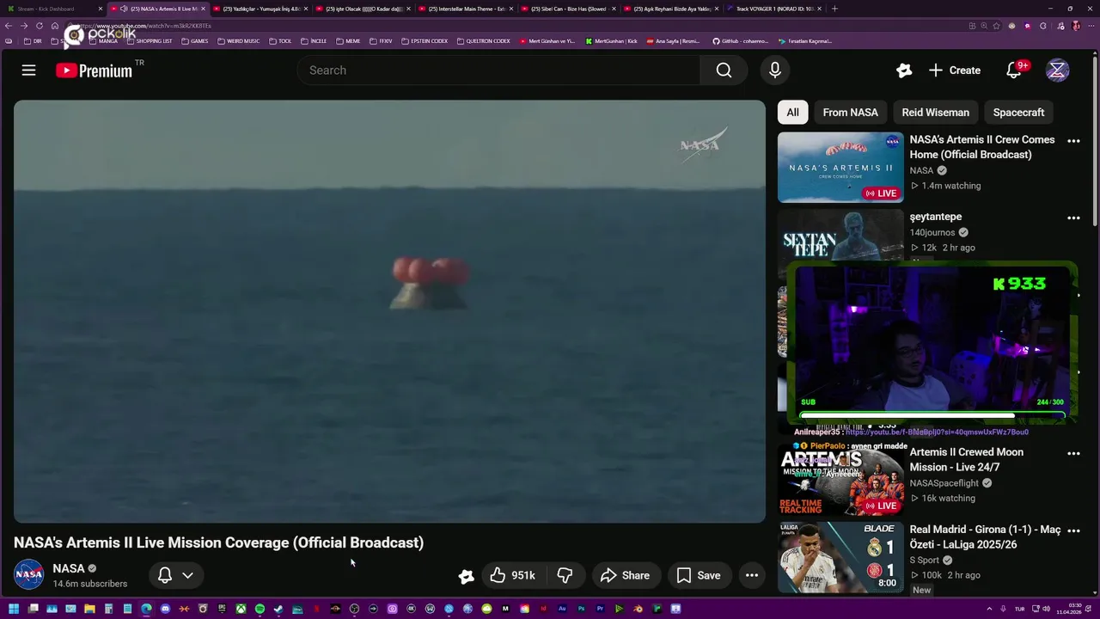
Task: Select the Spacecraft filter chip
Action: pos(1018,113)
